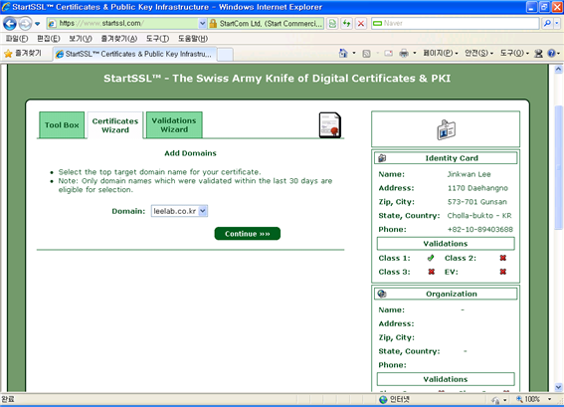Screen dimensions: 564x407
Task: Click the SSL padlock StartCom identity
Action: pos(266,24)
